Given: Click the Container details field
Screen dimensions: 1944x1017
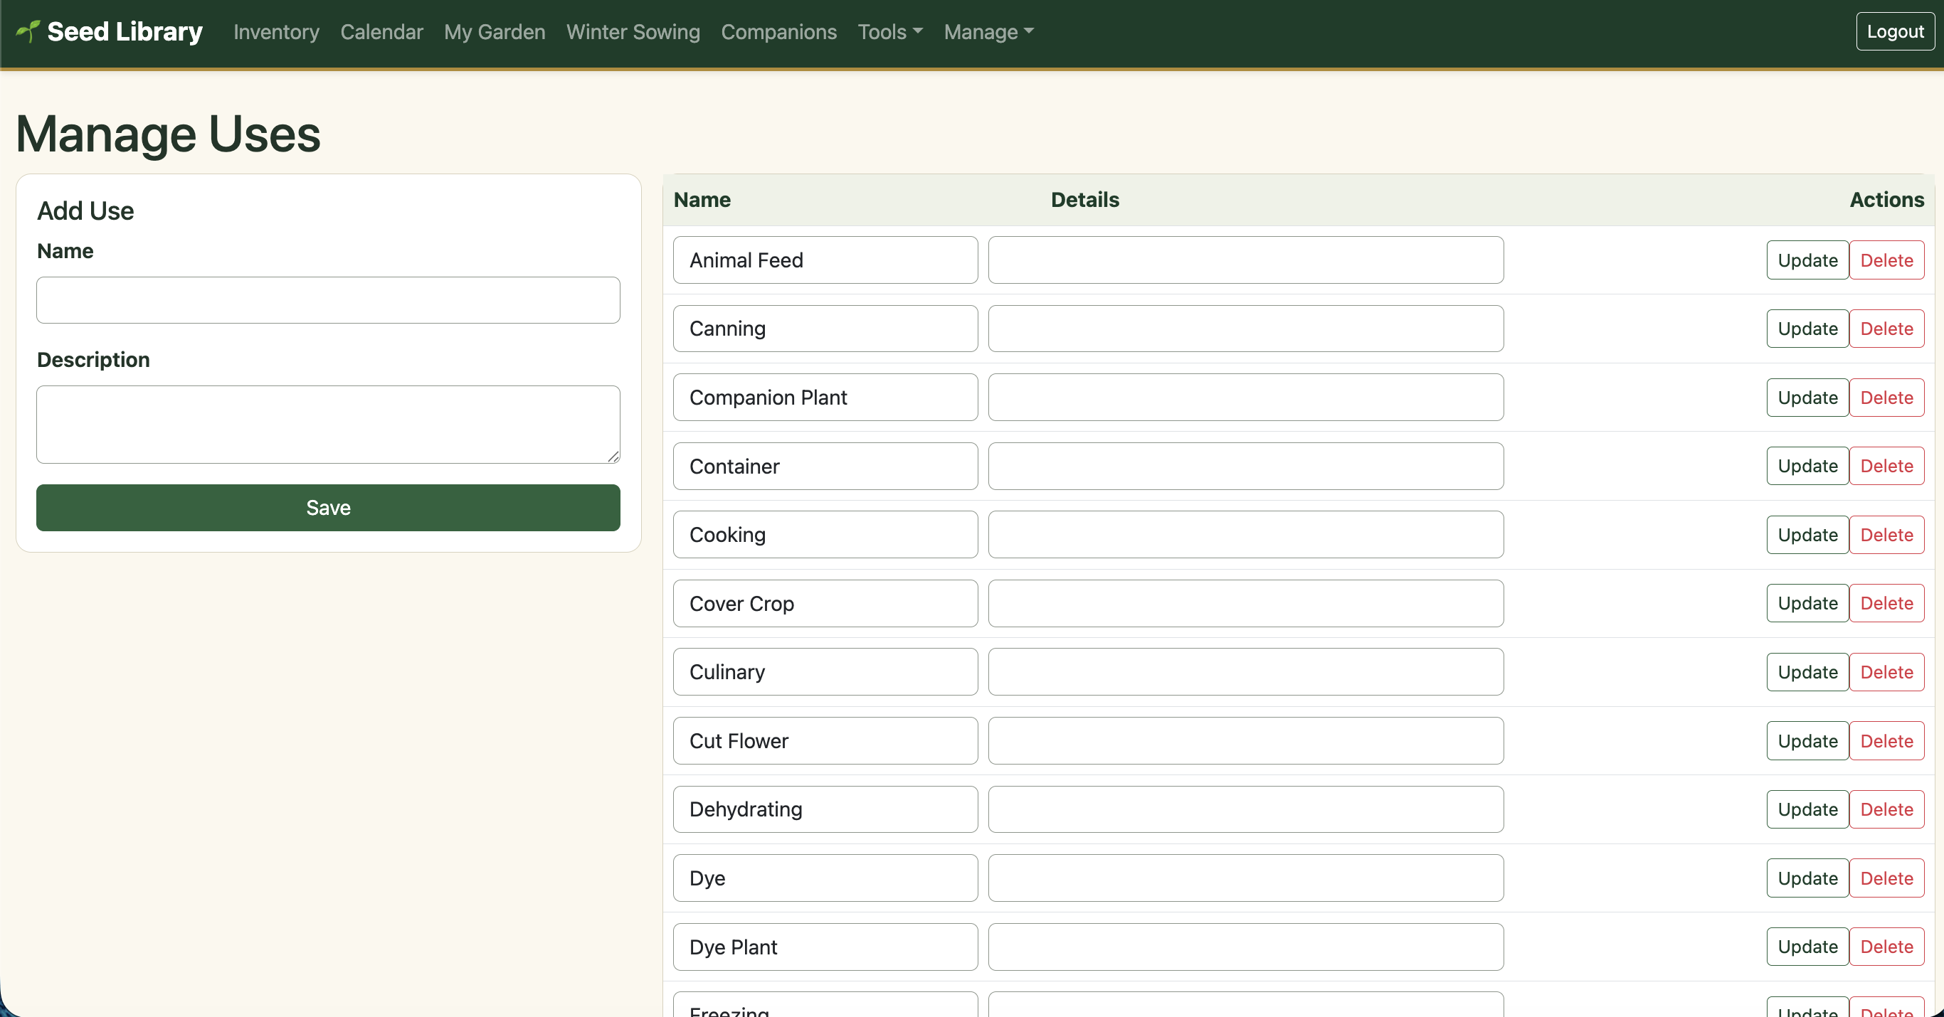Looking at the screenshot, I should tap(1246, 467).
